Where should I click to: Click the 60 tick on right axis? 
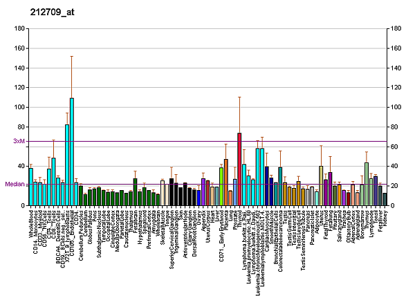[x=394, y=147]
